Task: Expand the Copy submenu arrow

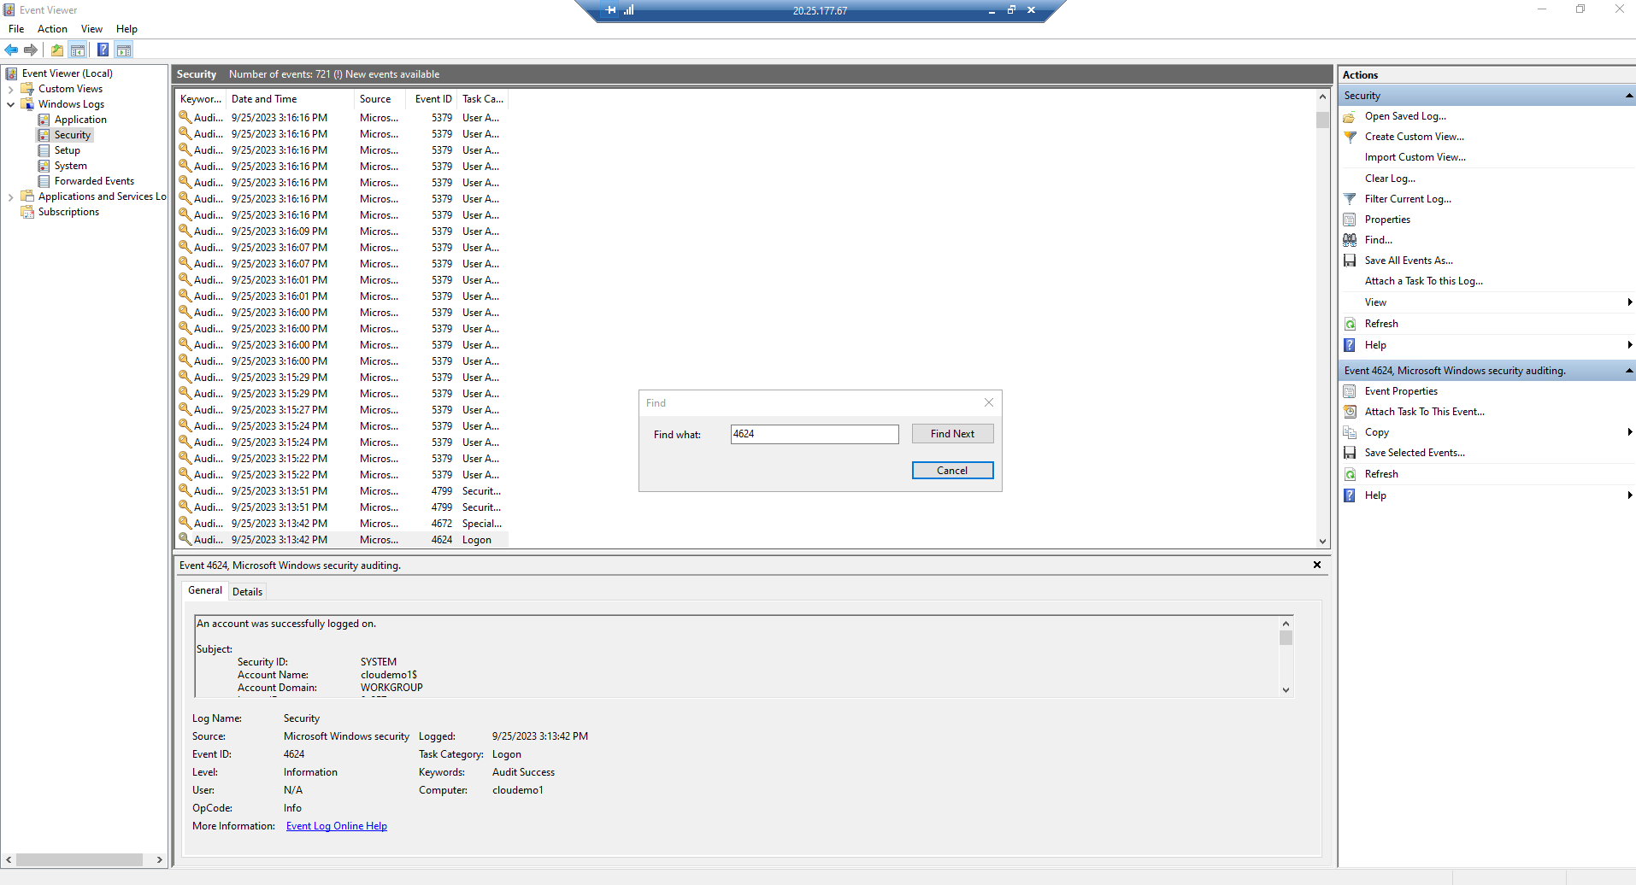Action: click(x=1630, y=432)
